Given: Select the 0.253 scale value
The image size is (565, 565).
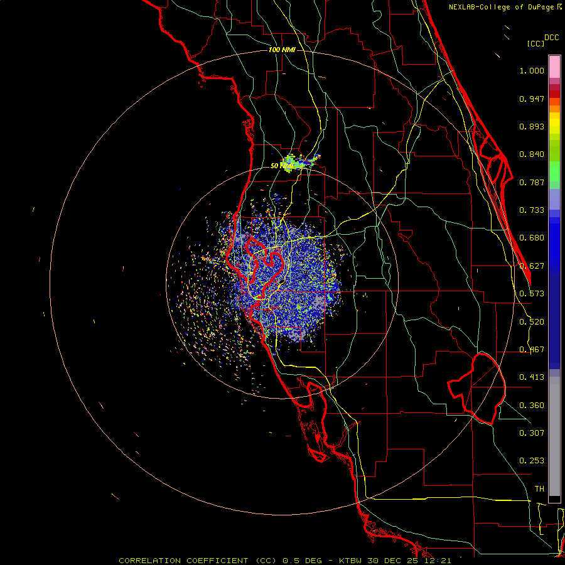Looking at the screenshot, I should pyautogui.click(x=532, y=461).
